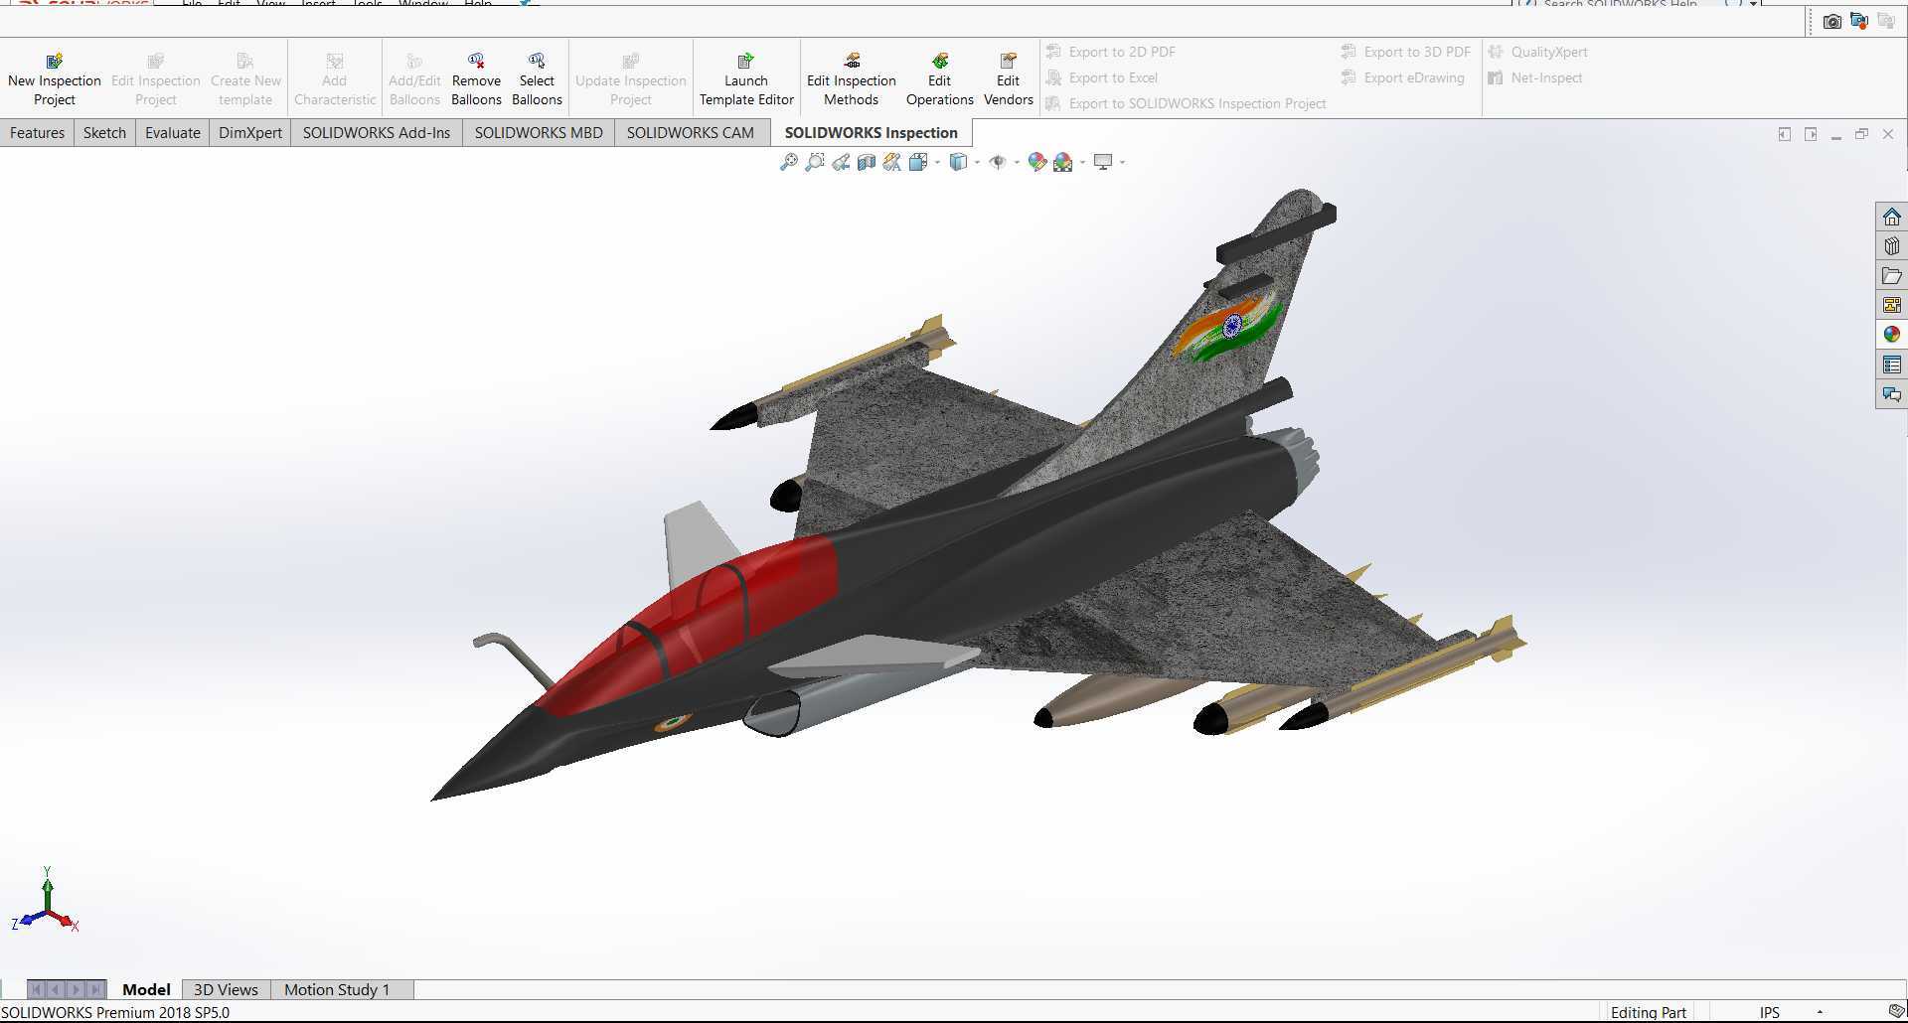The height and width of the screenshot is (1023, 1908).
Task: Open the Custom Properties pane
Action: (x=1891, y=365)
